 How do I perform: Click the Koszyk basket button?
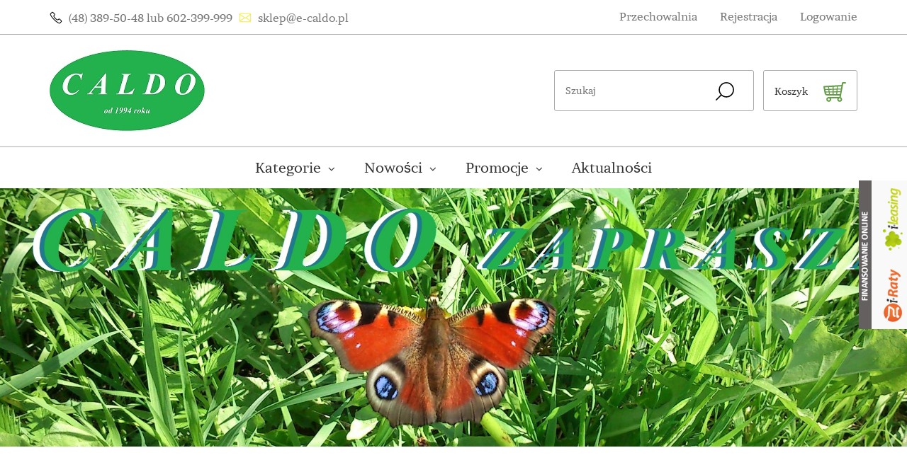pos(810,91)
